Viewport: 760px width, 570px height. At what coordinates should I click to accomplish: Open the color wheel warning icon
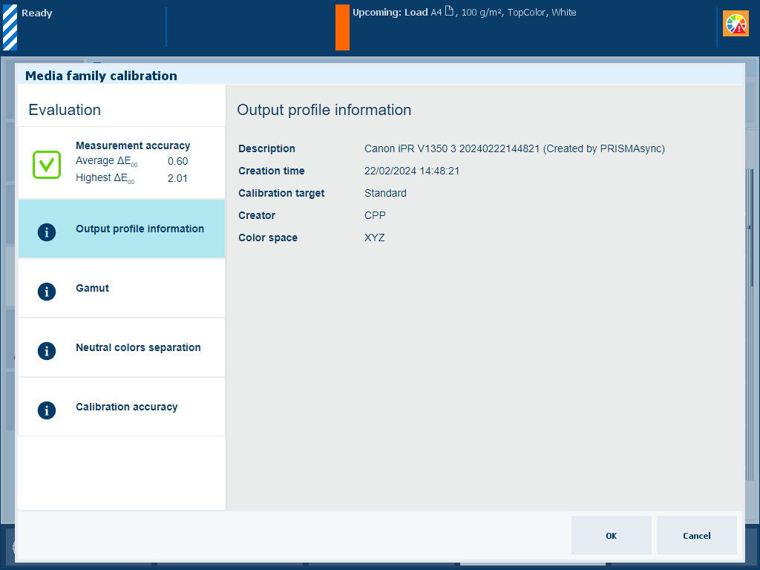[x=736, y=24]
